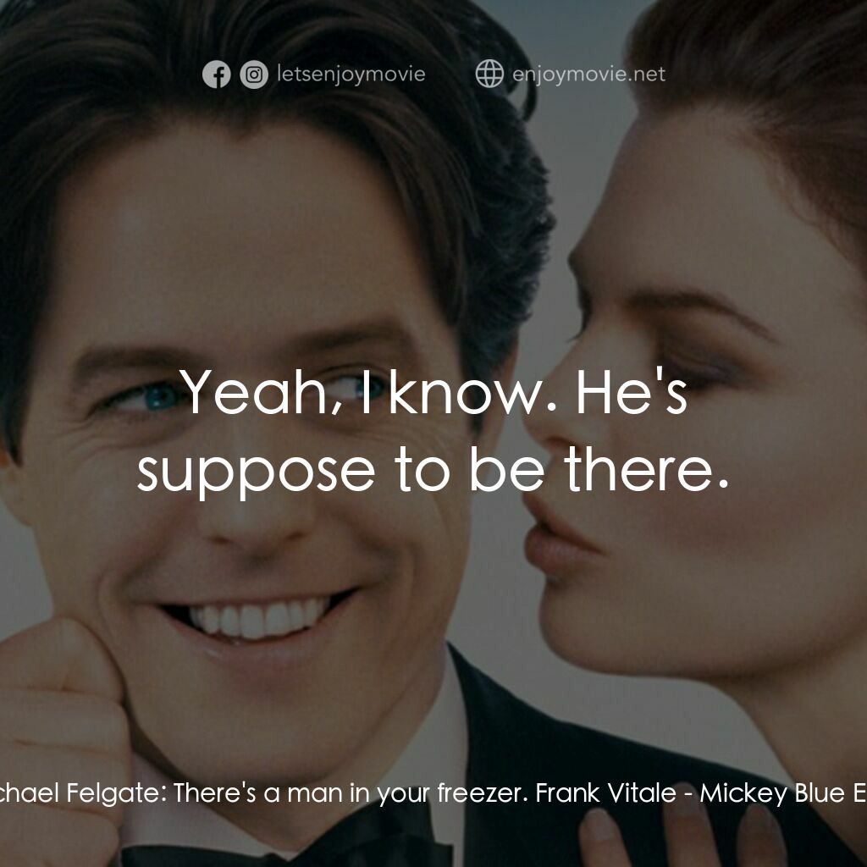Open the Instagram icon link
The image size is (867, 867).
[253, 75]
